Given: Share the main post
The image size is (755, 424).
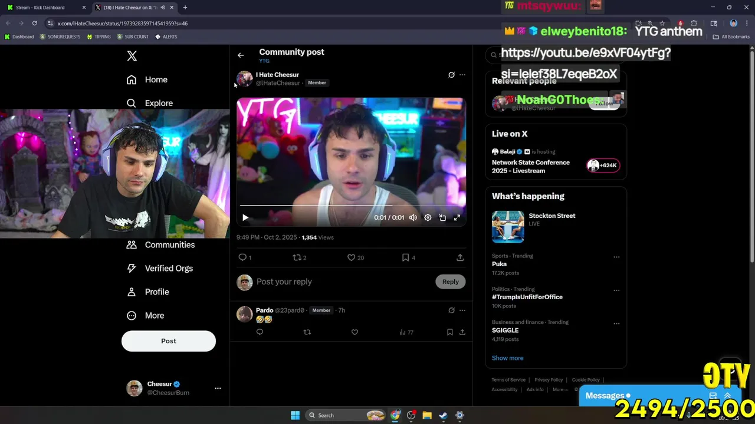Looking at the screenshot, I should coord(460,257).
